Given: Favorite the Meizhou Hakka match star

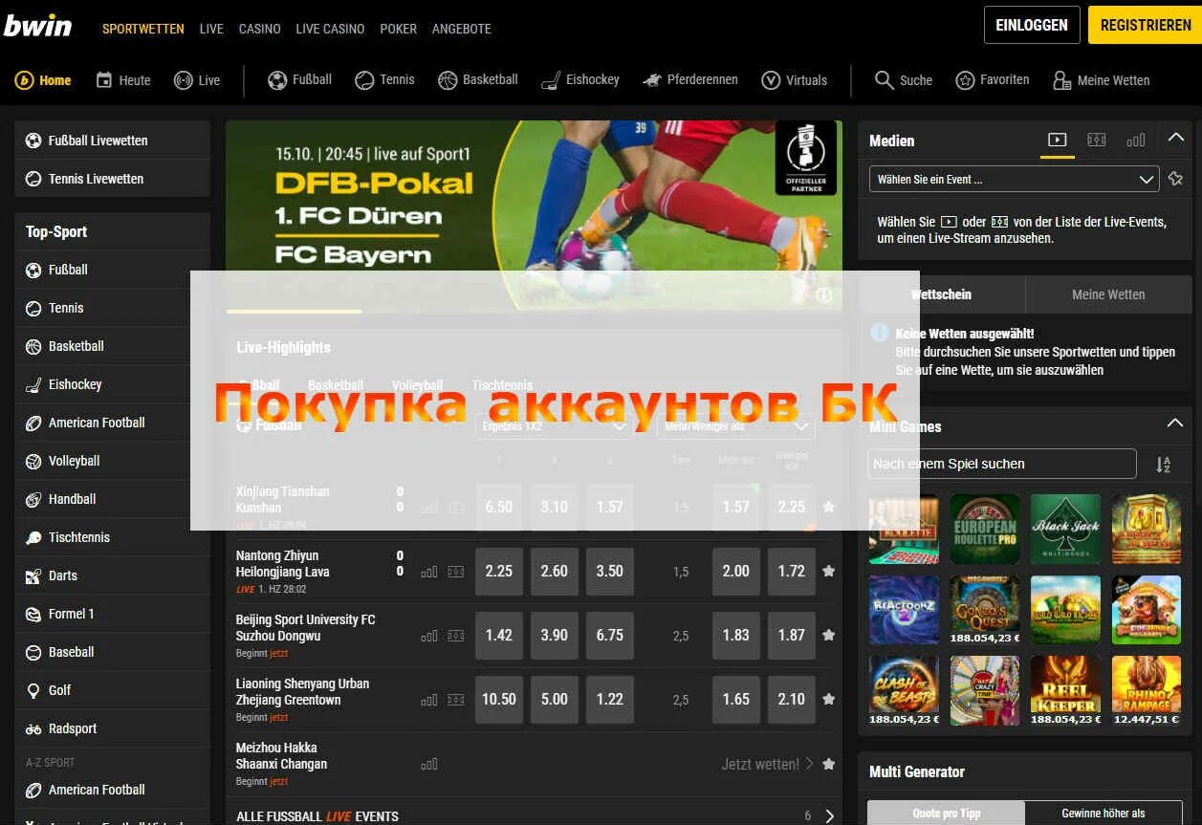Looking at the screenshot, I should coord(828,764).
